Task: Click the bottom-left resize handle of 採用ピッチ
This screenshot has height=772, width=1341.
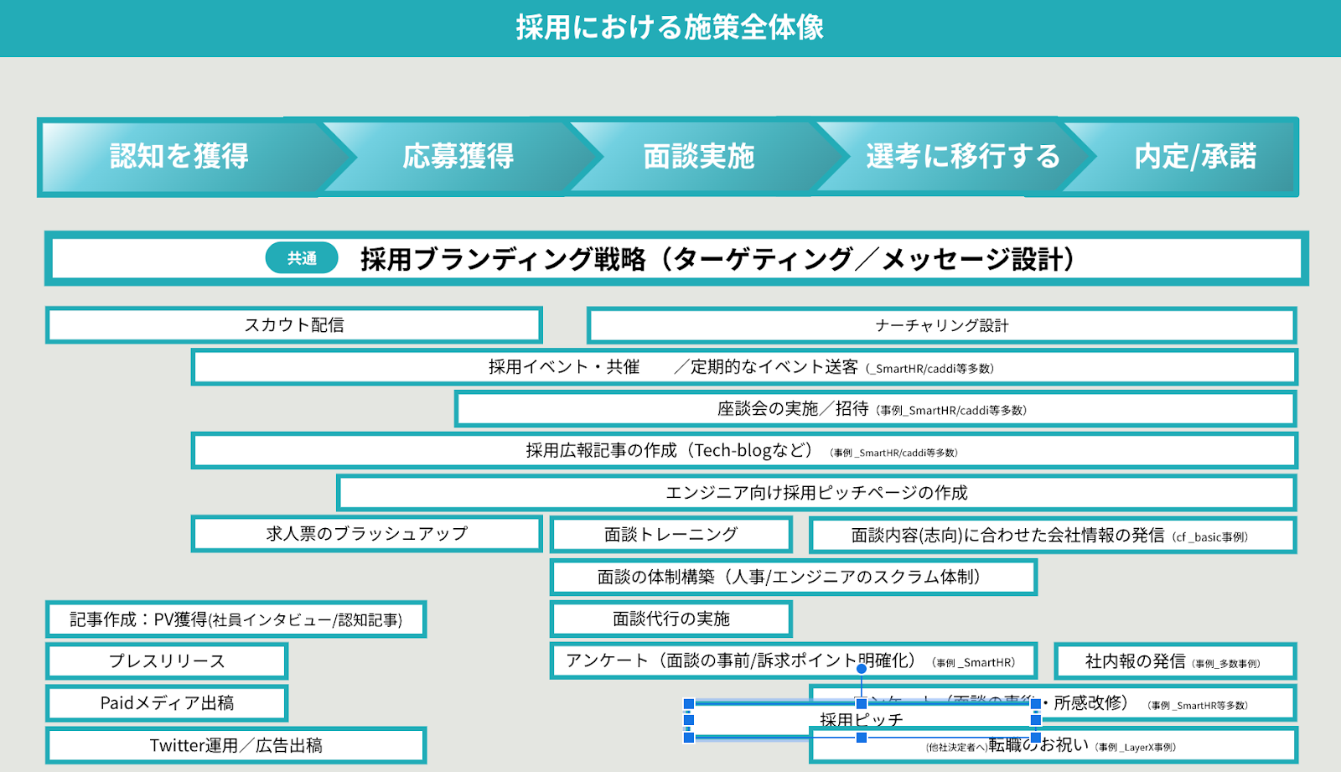Action: pos(689,737)
